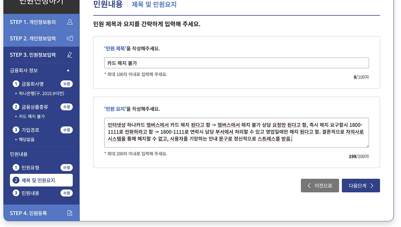The image size is (401, 227).
Task: Click 수정 button beside 금융상품종류
Action: tap(66, 106)
